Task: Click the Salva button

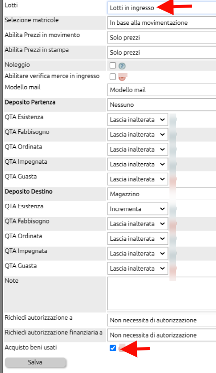Action: click(x=35, y=362)
